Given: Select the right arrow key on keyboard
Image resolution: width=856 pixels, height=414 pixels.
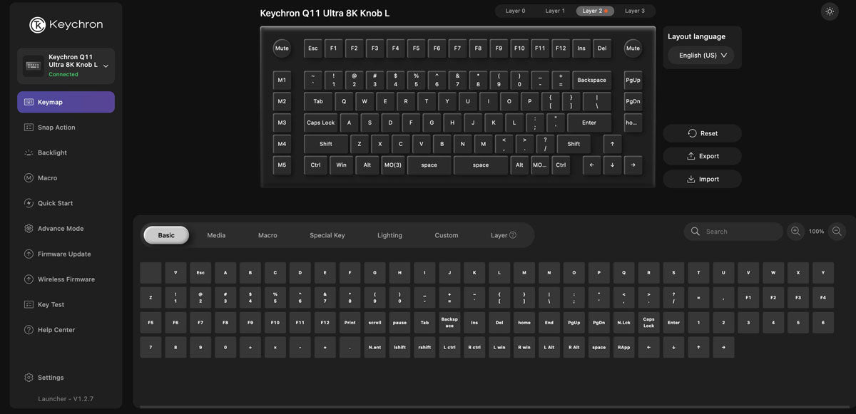Looking at the screenshot, I should (633, 165).
